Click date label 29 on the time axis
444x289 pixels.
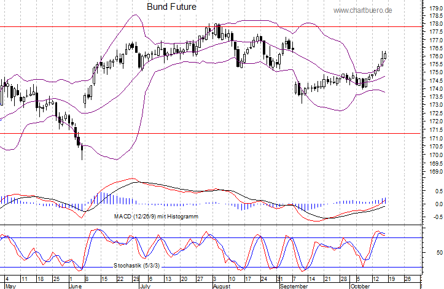tap(136, 279)
